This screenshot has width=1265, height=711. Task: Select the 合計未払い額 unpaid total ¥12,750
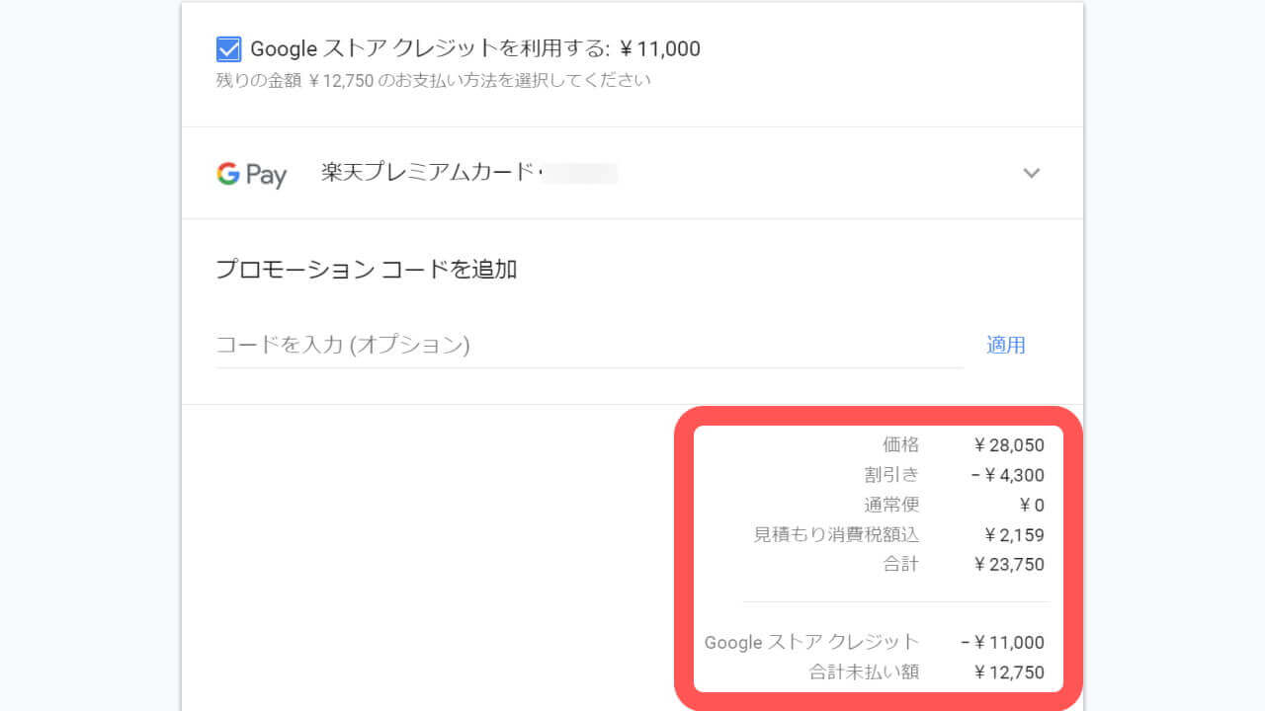[924, 672]
